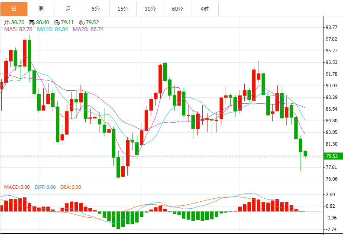The width and height of the screenshot is (343, 235).
Task: Click the DEA:0.00 indicator label
Action: point(71,187)
